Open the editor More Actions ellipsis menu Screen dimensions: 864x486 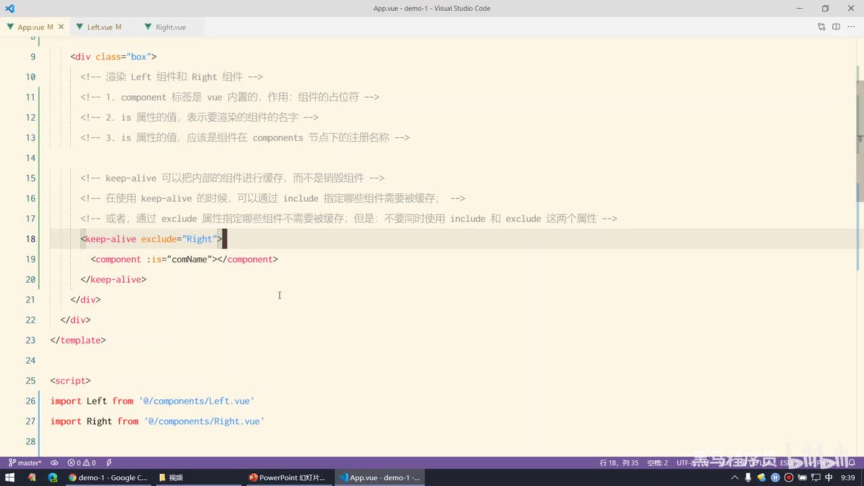coord(851,27)
